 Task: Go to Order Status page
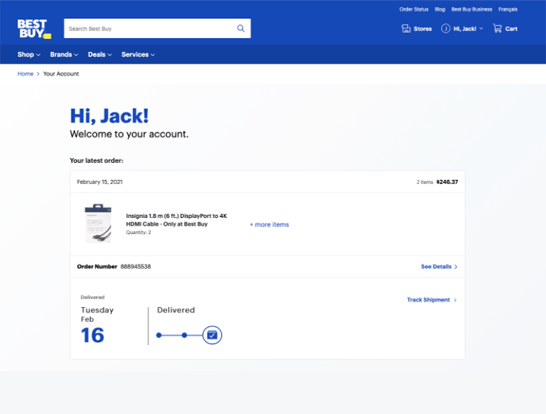[414, 9]
